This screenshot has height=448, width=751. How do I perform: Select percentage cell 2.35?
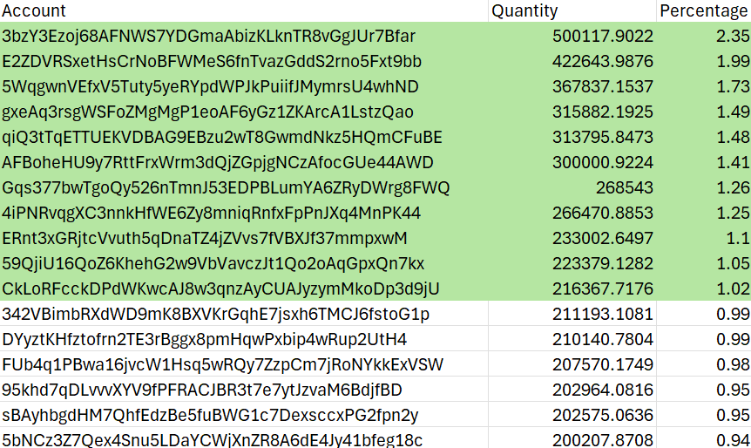pyautogui.click(x=704, y=36)
